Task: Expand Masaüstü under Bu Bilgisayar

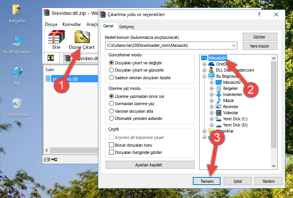Action: tap(211, 82)
